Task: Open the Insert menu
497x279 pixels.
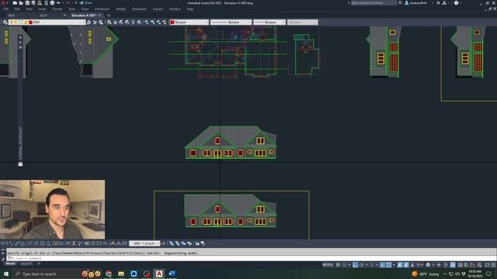Action: (42, 9)
